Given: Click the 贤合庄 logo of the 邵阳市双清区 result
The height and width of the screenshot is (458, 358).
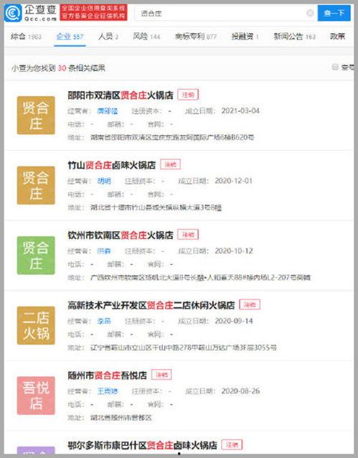Looking at the screenshot, I should 36,116.
